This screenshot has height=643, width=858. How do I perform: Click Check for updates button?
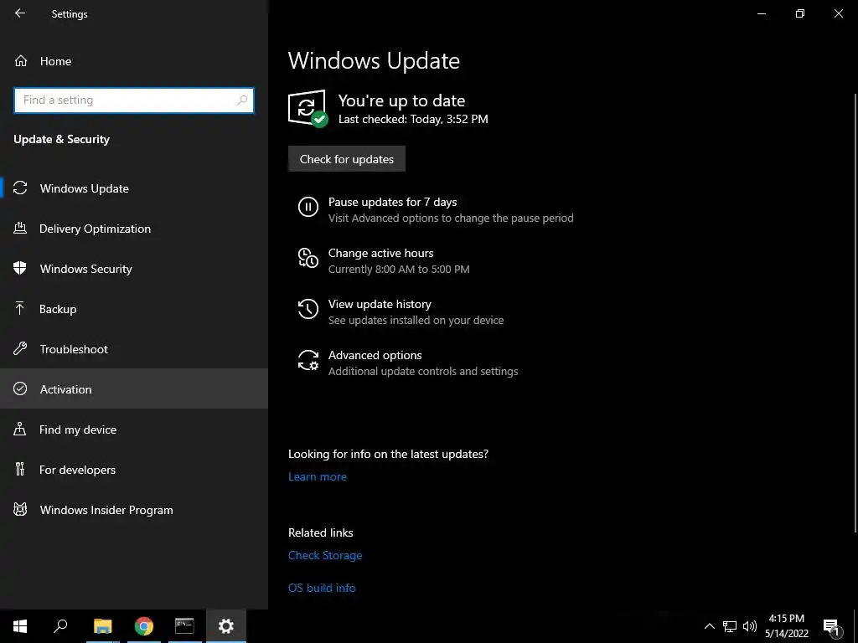pyautogui.click(x=346, y=158)
